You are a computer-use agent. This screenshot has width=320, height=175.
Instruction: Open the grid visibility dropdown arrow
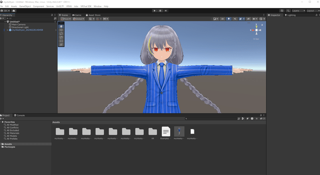[x=94, y=19]
